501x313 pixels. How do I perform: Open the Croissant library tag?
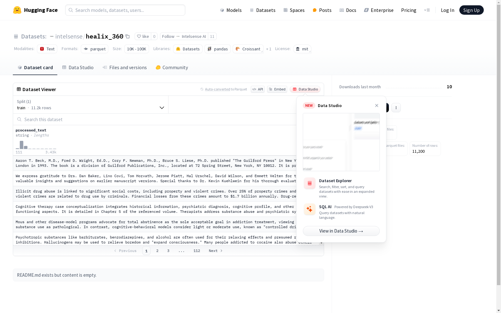coord(248,49)
